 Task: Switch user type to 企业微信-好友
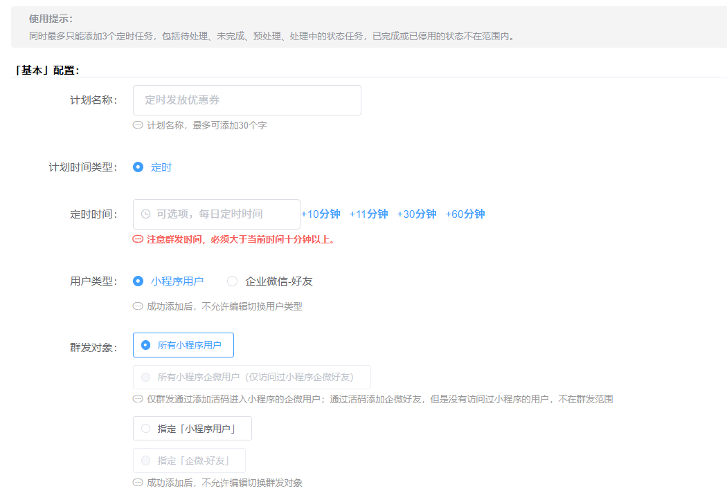click(233, 281)
